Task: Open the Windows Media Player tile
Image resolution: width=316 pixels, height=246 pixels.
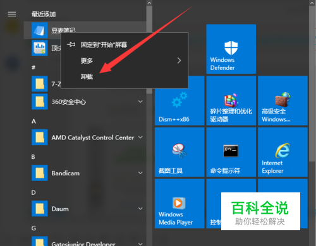Action: point(179,204)
